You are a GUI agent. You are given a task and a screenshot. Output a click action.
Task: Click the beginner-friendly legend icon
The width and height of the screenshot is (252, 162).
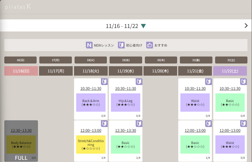coord(121,45)
